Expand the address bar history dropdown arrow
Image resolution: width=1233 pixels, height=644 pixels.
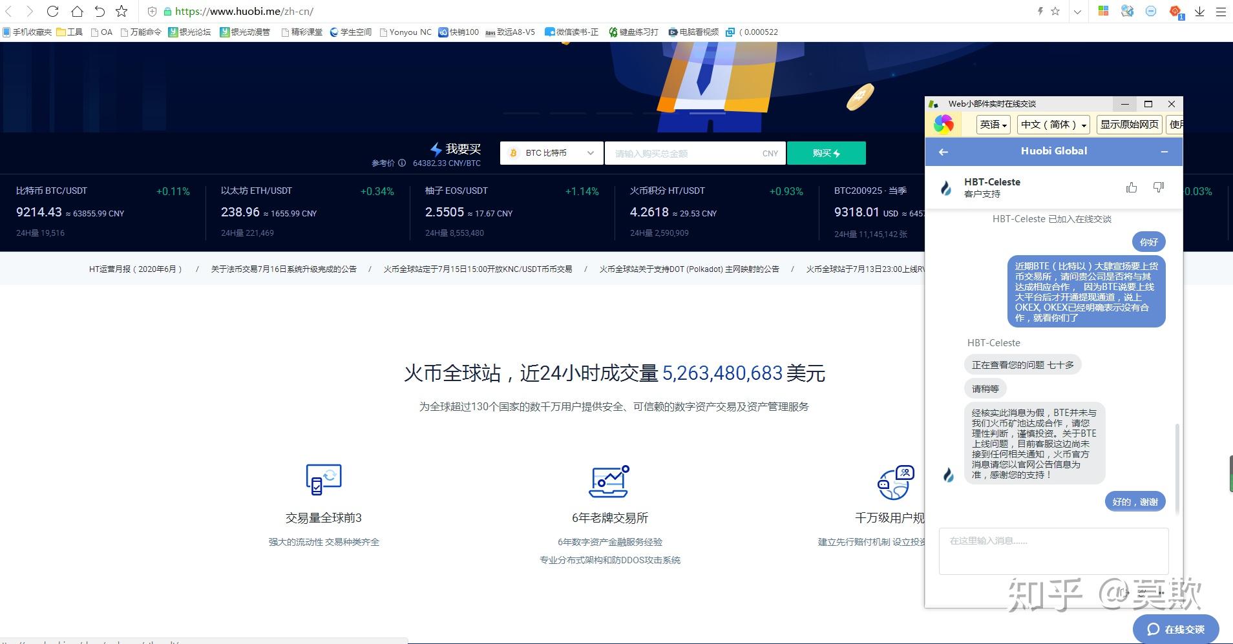pos(1077,12)
